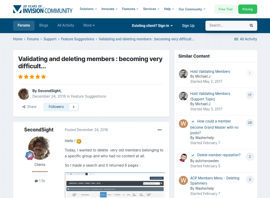Expand the Our Community menu
The height and width of the screenshot is (198, 270).
[192, 9]
